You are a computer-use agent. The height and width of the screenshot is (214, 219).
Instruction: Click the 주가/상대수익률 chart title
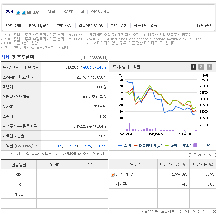pyautogui.click(x=126, y=67)
